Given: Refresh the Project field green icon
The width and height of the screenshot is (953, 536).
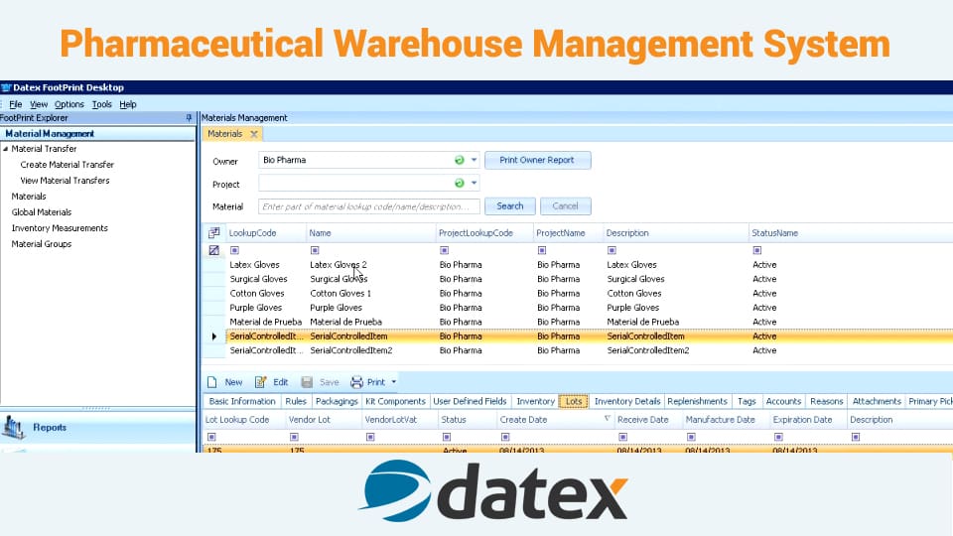Looking at the screenshot, I should tap(460, 183).
